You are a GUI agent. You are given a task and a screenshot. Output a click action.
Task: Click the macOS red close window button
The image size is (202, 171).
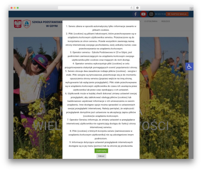(12, 8)
